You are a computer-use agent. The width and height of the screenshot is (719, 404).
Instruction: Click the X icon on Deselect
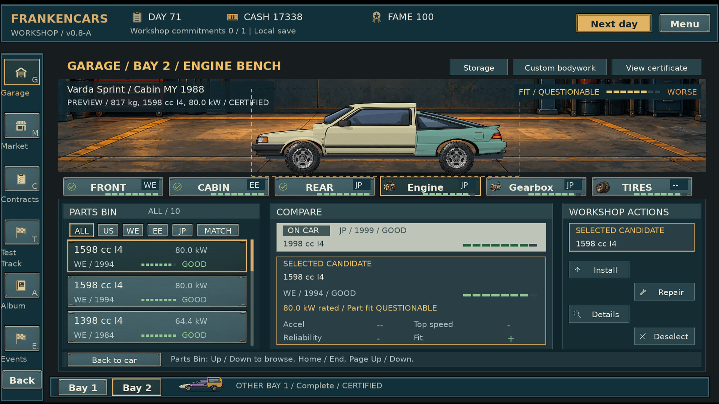coord(643,336)
